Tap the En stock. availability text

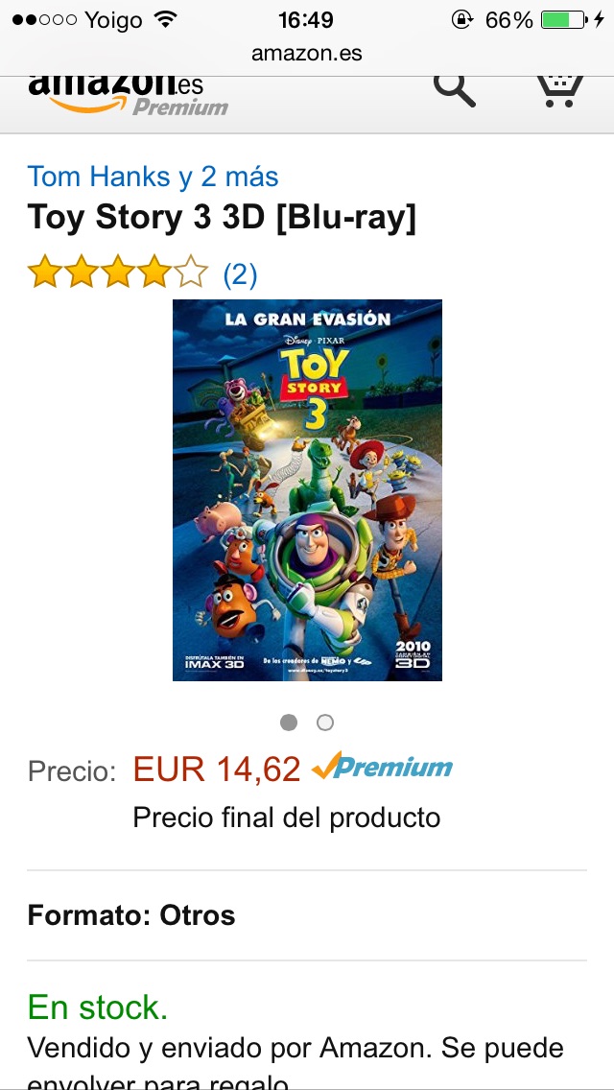tap(97, 1007)
